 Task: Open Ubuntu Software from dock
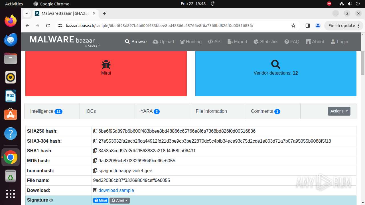coord(11,115)
